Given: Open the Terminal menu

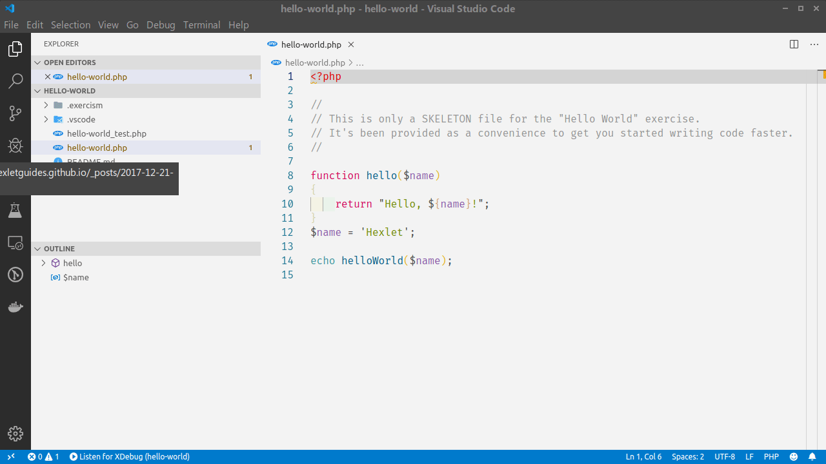Looking at the screenshot, I should click(x=201, y=24).
